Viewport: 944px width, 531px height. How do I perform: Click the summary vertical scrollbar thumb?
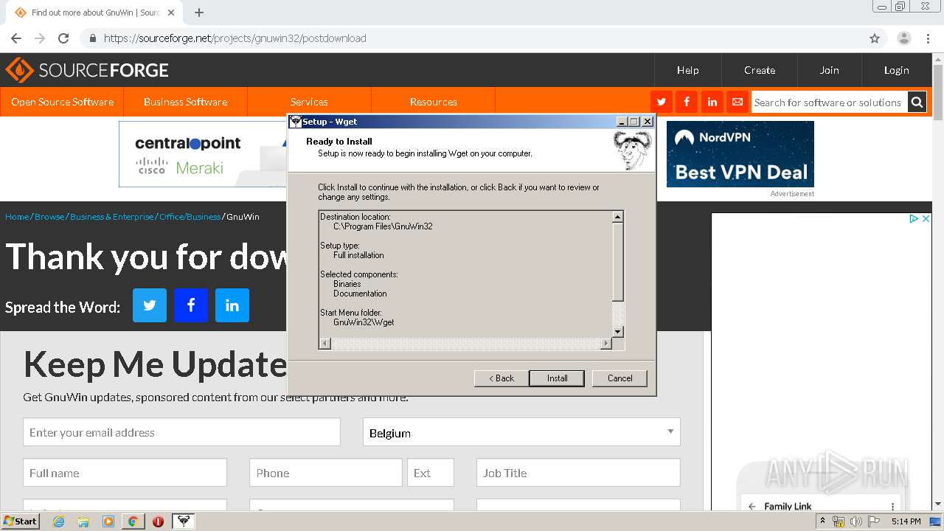[618, 261]
